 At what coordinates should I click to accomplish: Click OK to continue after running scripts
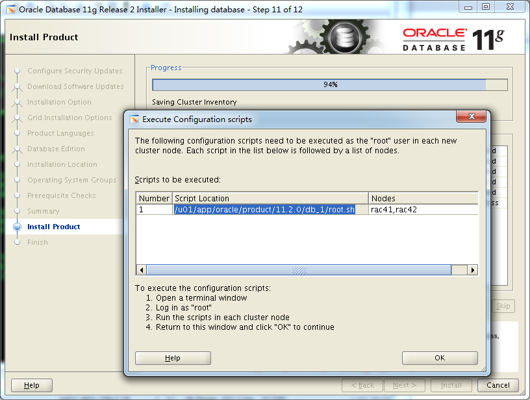440,358
